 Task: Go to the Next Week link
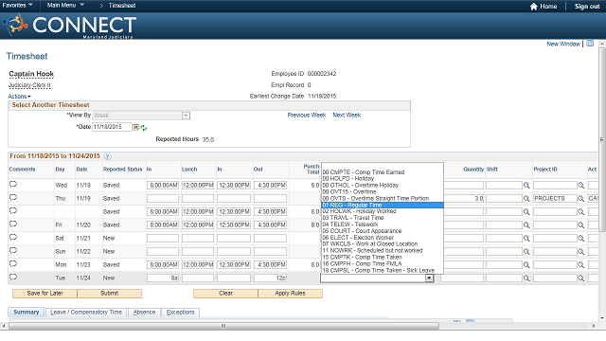point(347,116)
